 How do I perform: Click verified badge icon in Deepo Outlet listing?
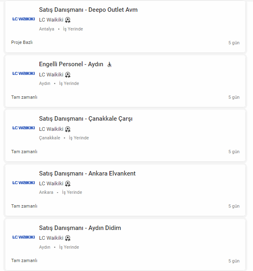point(68,20)
